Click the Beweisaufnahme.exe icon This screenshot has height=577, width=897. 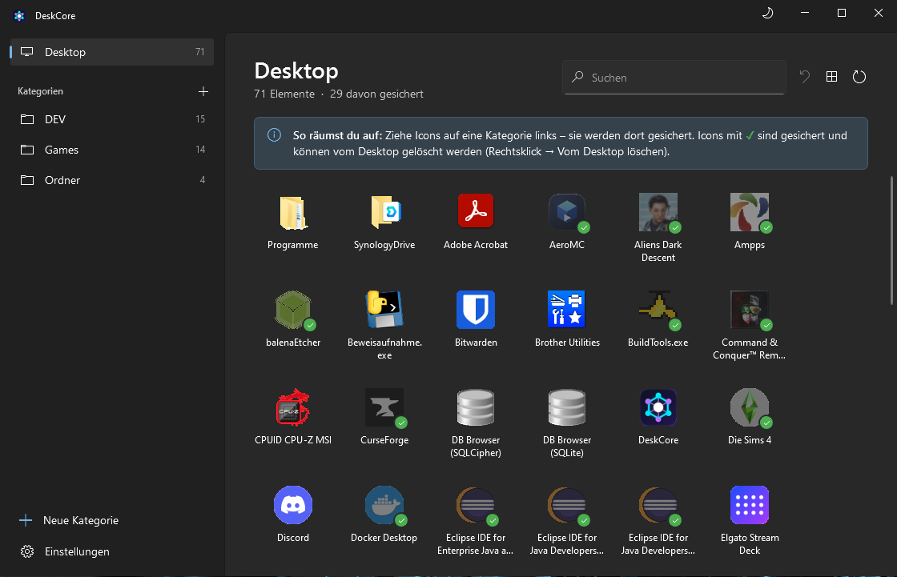pyautogui.click(x=384, y=310)
